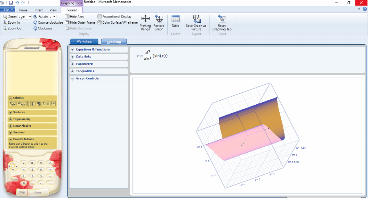This screenshot has height=198, width=368.
Task: Click the Store button on calculator
Action: coord(13,179)
